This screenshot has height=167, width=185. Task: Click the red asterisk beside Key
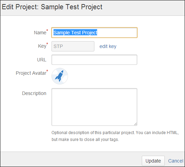click(47, 44)
